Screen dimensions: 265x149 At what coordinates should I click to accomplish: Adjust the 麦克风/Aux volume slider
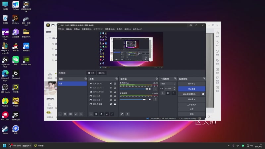[146, 89]
